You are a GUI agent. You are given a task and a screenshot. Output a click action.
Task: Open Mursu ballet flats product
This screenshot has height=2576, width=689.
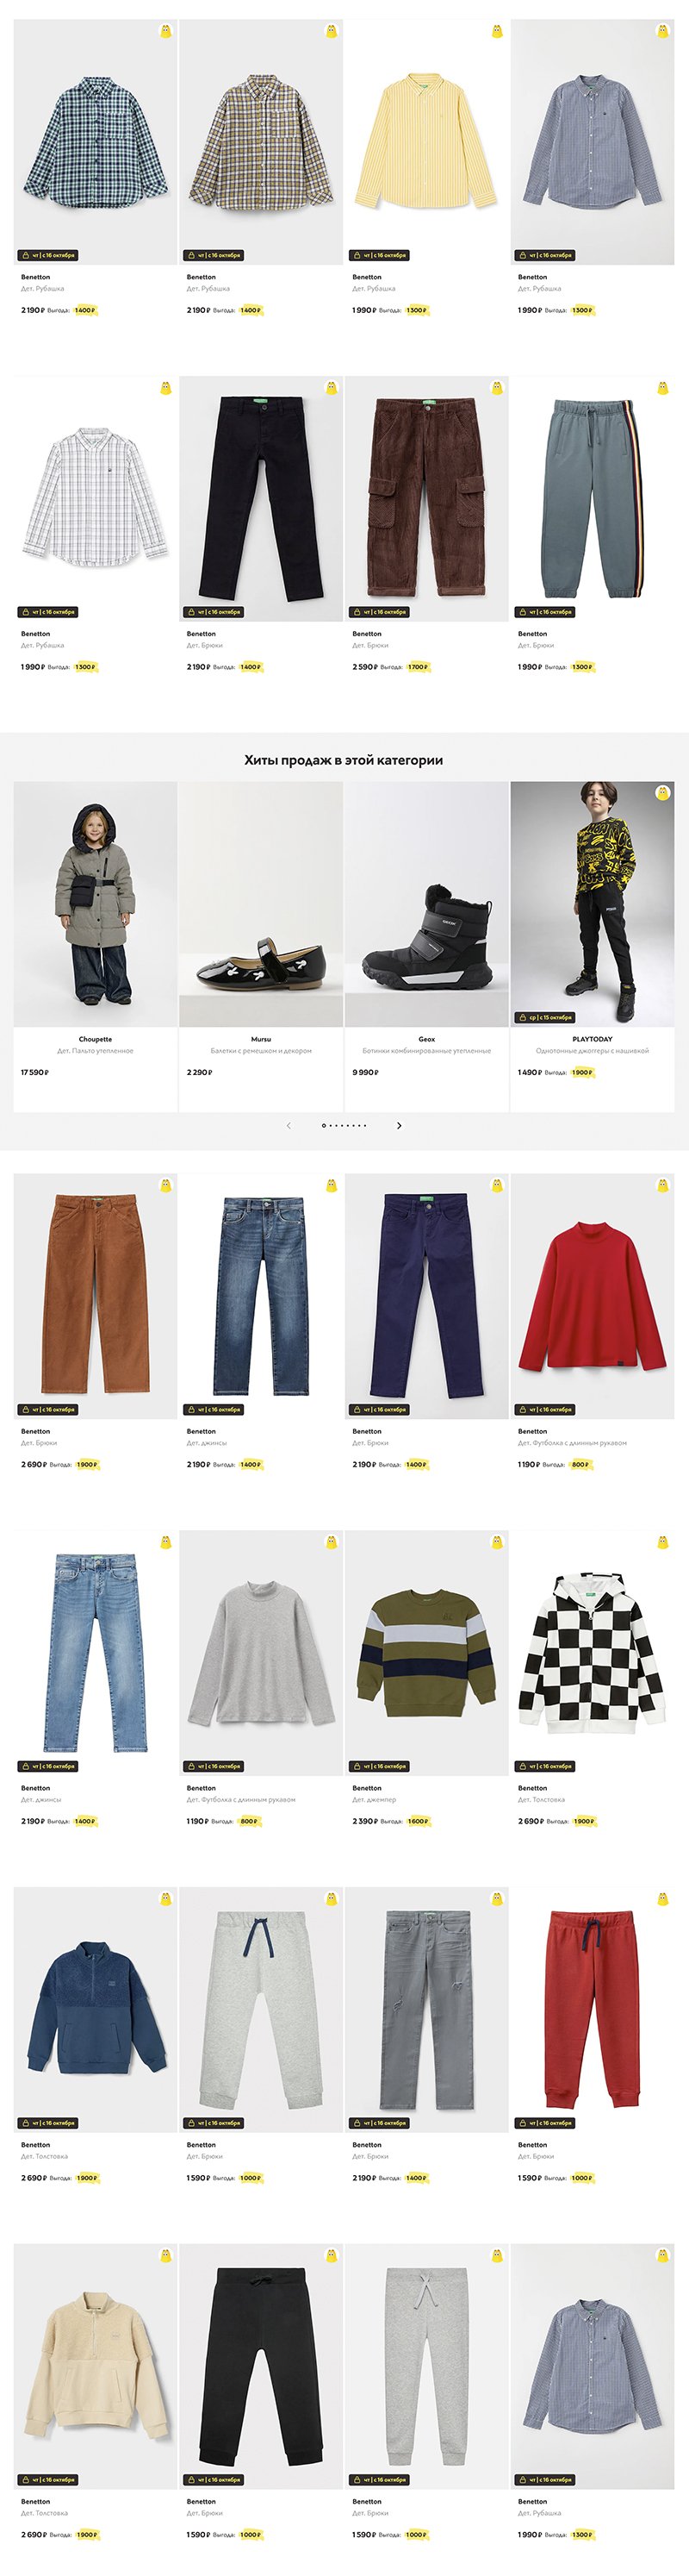click(x=261, y=903)
